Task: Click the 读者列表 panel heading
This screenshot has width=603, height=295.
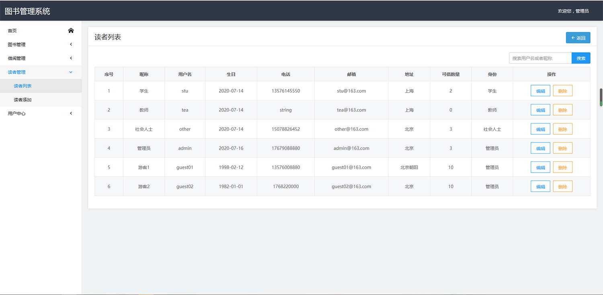Action: tap(108, 37)
